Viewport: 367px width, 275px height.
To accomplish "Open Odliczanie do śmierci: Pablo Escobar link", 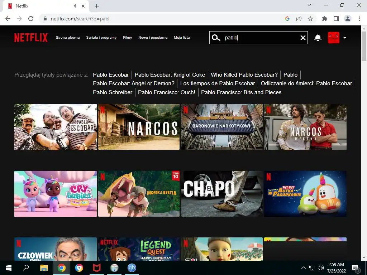I will (x=306, y=83).
